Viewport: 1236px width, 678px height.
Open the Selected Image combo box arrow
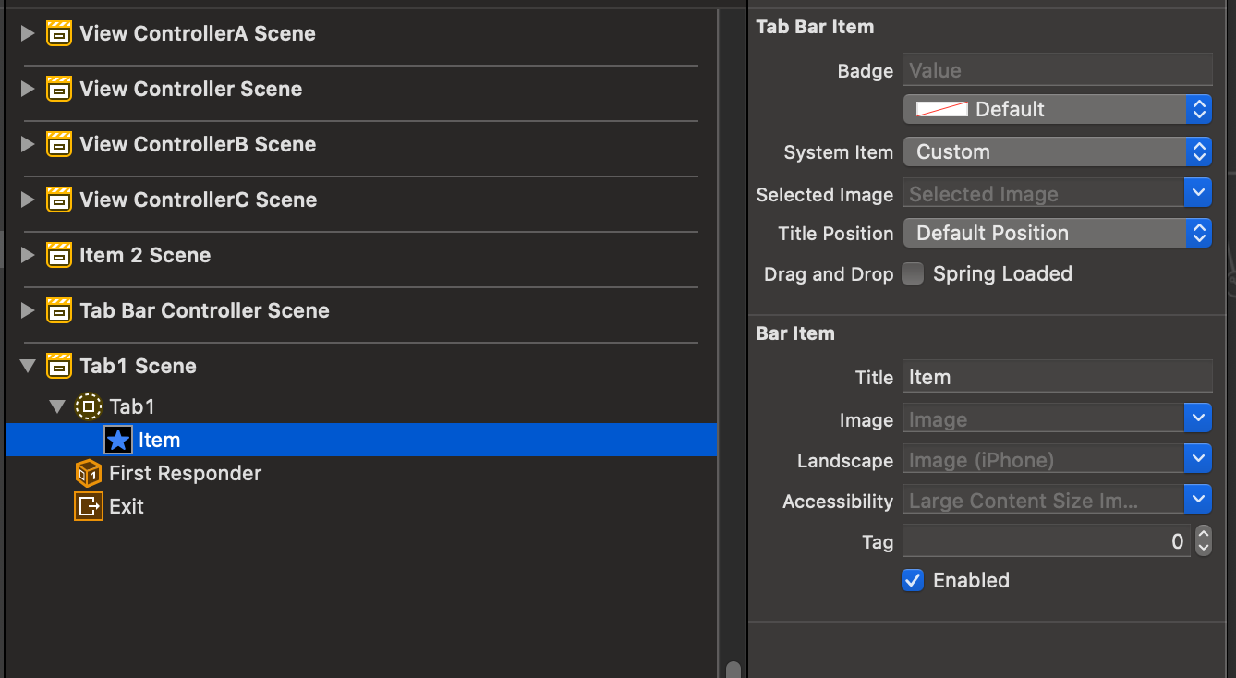coord(1198,194)
